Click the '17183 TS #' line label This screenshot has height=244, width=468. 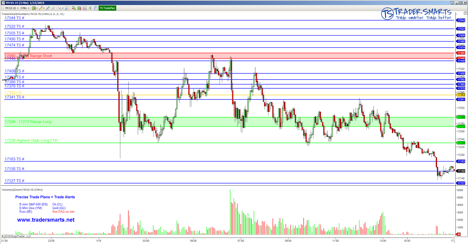pyautogui.click(x=14, y=159)
